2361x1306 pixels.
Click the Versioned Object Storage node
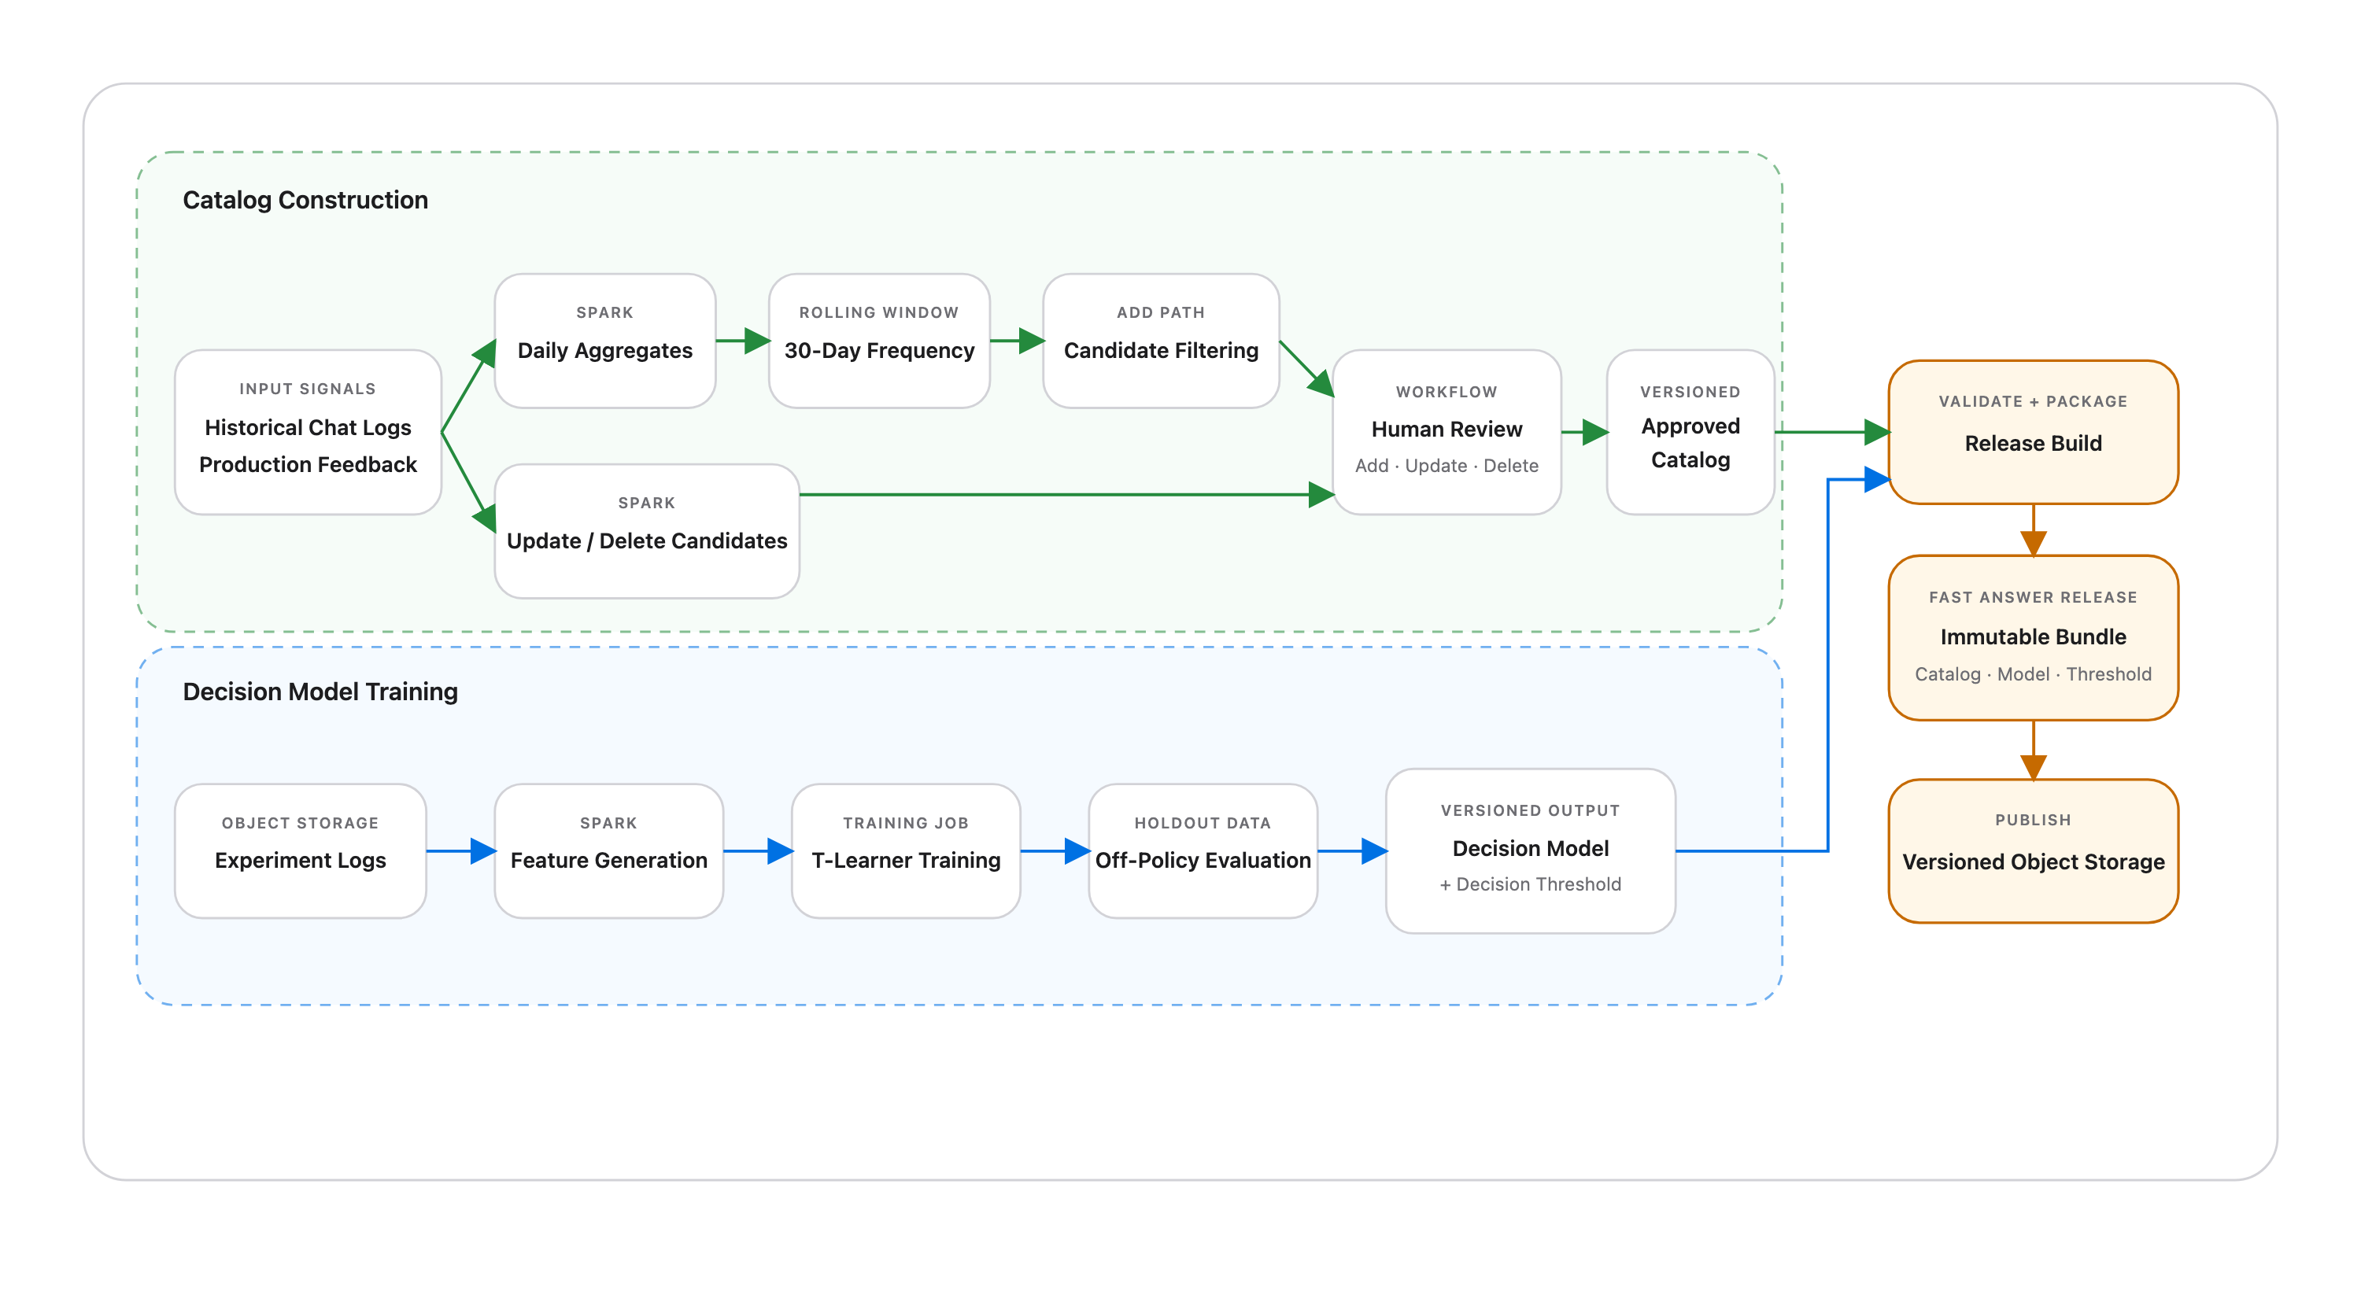click(x=2033, y=850)
